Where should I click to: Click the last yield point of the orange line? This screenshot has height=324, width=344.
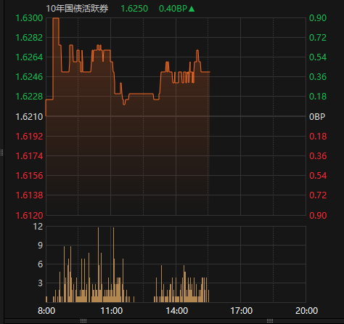coord(210,72)
